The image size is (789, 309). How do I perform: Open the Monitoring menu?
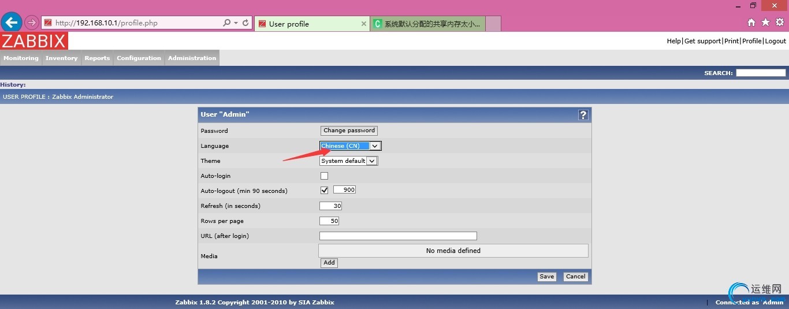click(x=21, y=58)
